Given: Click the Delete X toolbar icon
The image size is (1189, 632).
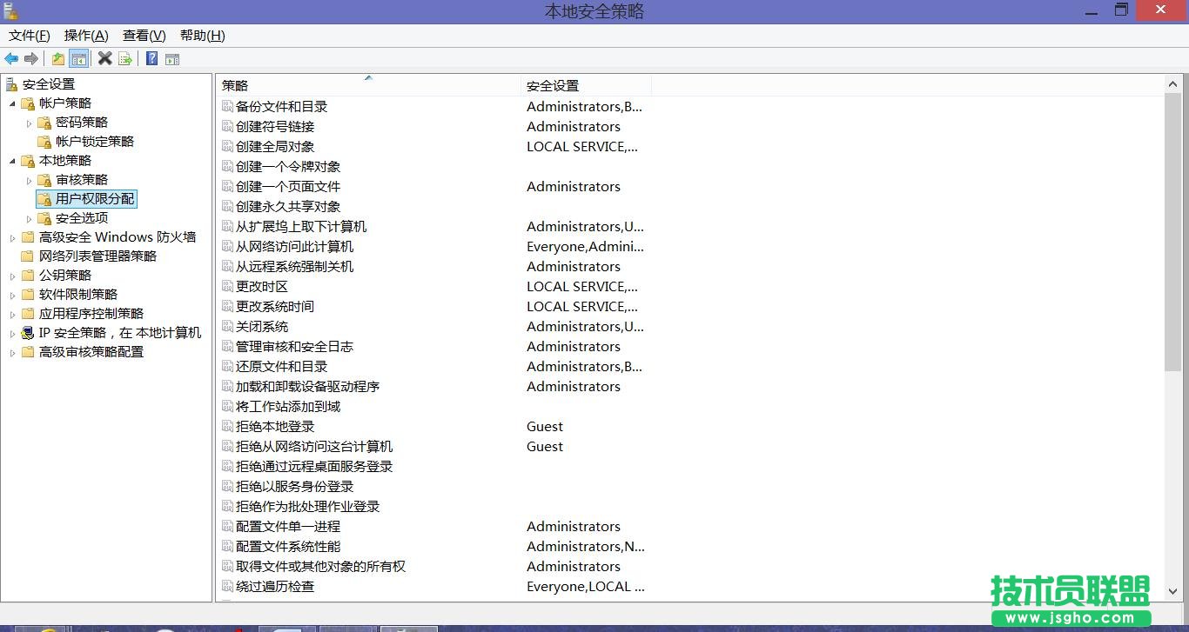Looking at the screenshot, I should [104, 59].
